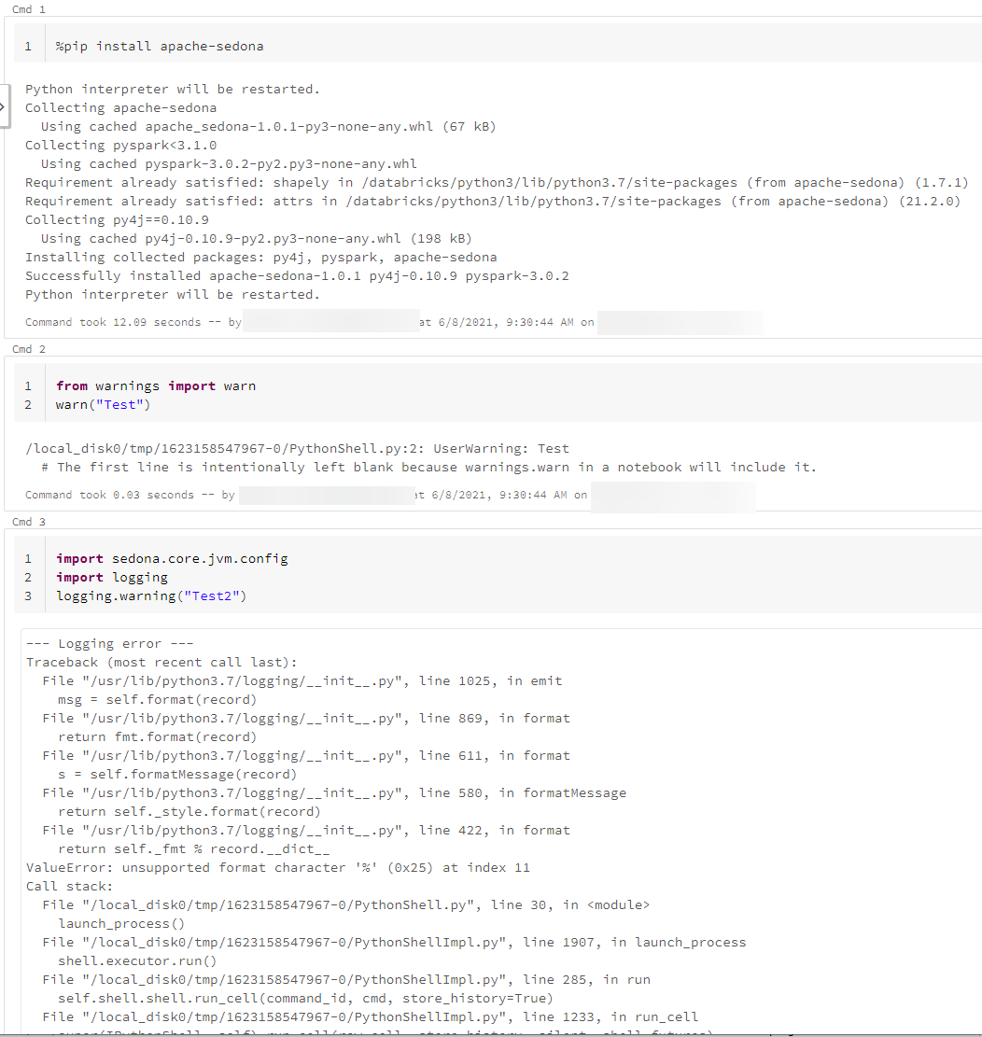Viewport: 982px width, 1037px height.
Task: Click the "line 285, in run" stack line
Action: [x=346, y=979]
